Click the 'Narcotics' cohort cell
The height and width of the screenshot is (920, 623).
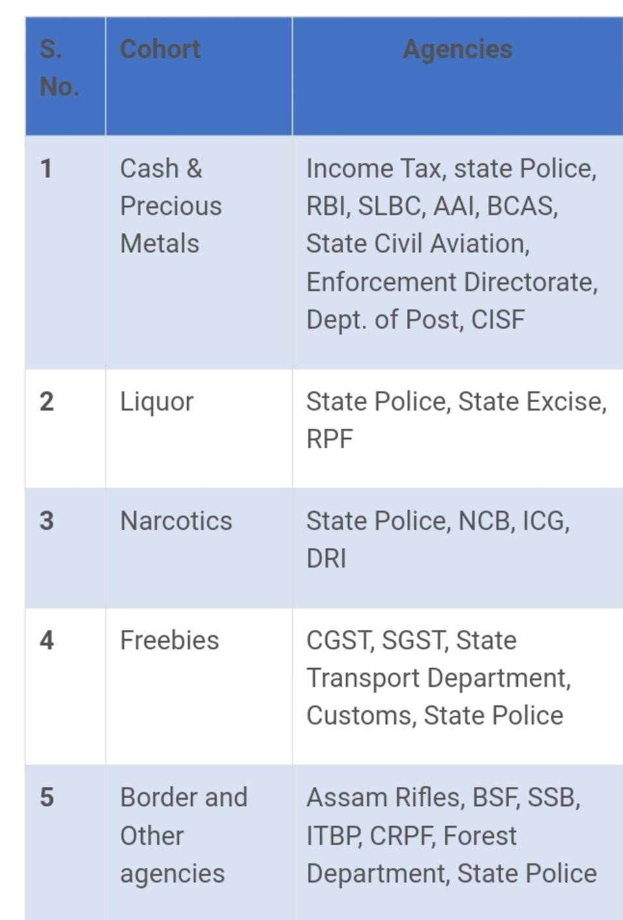176,521
